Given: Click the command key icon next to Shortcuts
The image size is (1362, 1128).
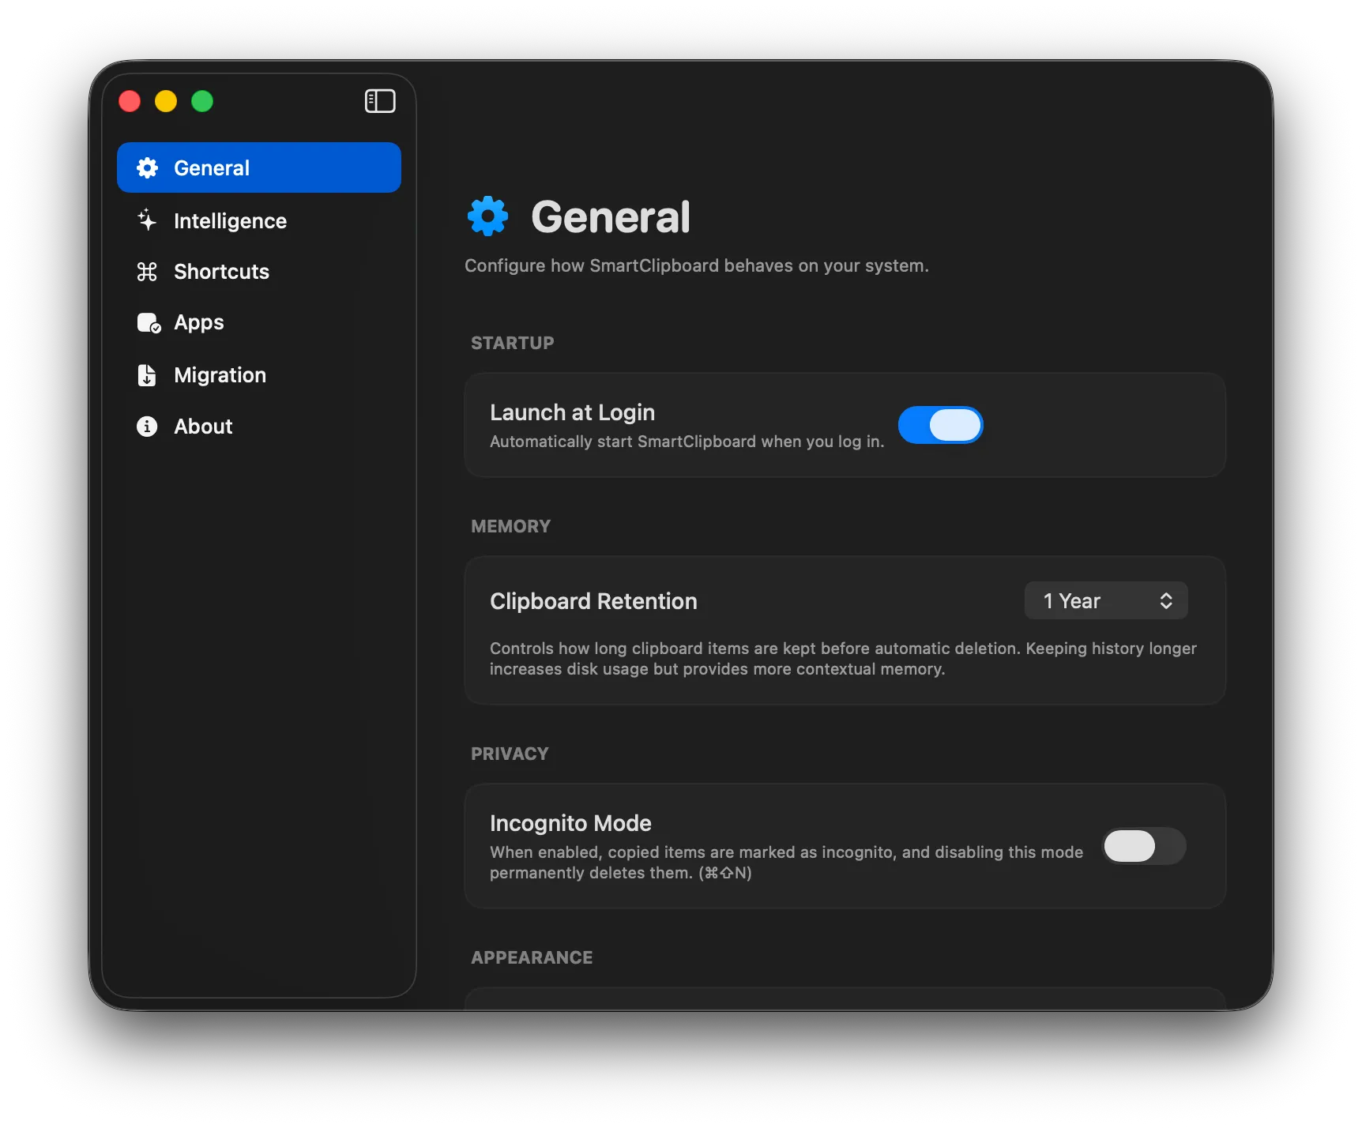Looking at the screenshot, I should tap(147, 272).
